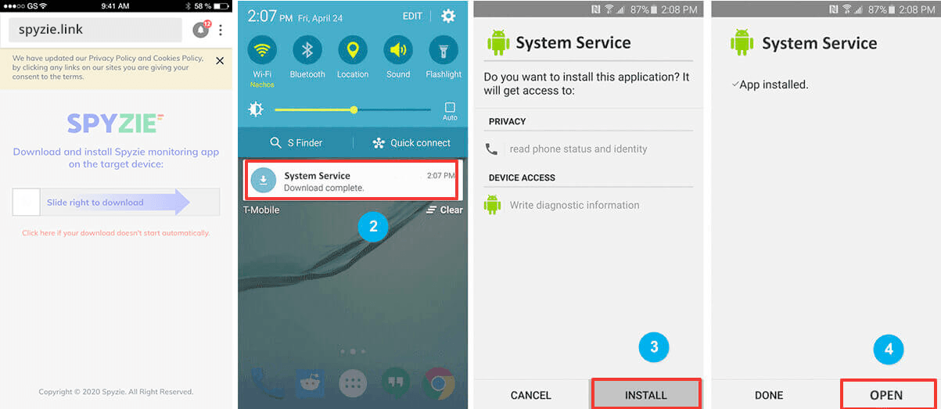Toggle Bluetooth in quick settings
The image size is (941, 409).
click(x=307, y=51)
